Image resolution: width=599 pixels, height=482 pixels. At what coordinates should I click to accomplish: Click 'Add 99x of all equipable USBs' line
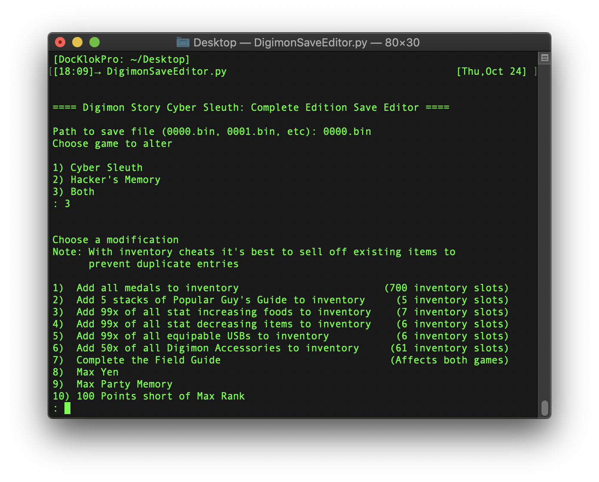(191, 336)
